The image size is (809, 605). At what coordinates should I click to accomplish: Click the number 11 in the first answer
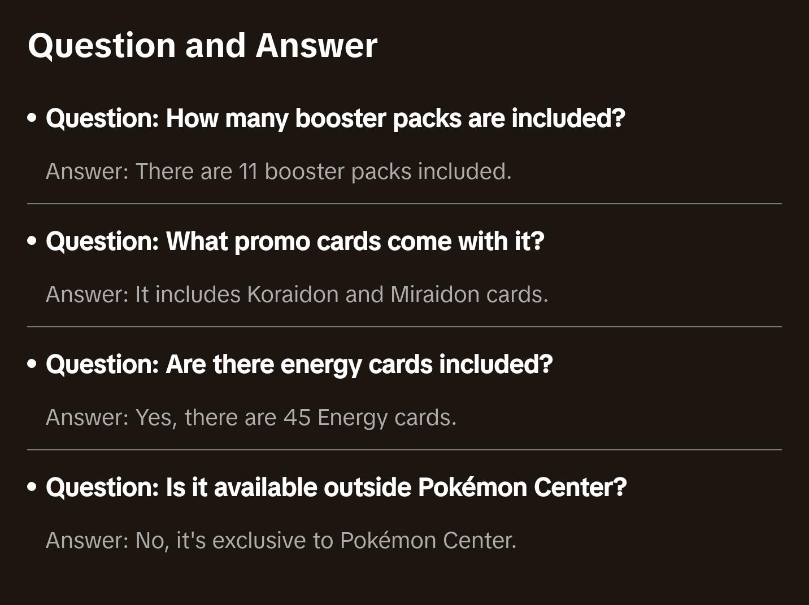click(x=248, y=172)
